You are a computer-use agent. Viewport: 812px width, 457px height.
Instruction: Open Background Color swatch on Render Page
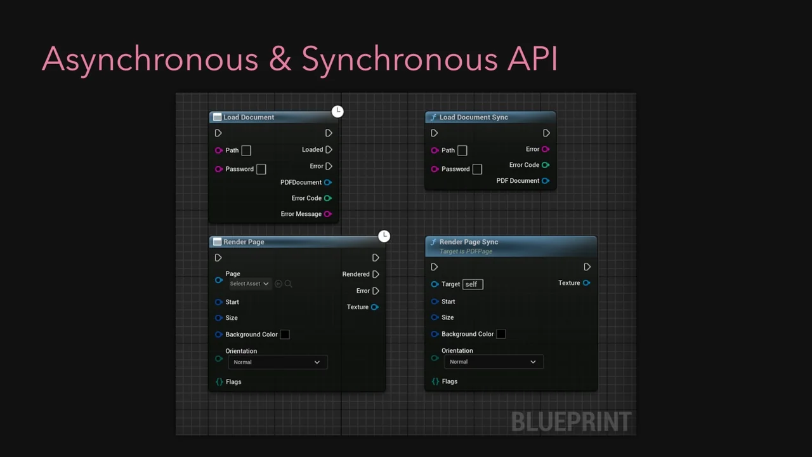tap(285, 334)
